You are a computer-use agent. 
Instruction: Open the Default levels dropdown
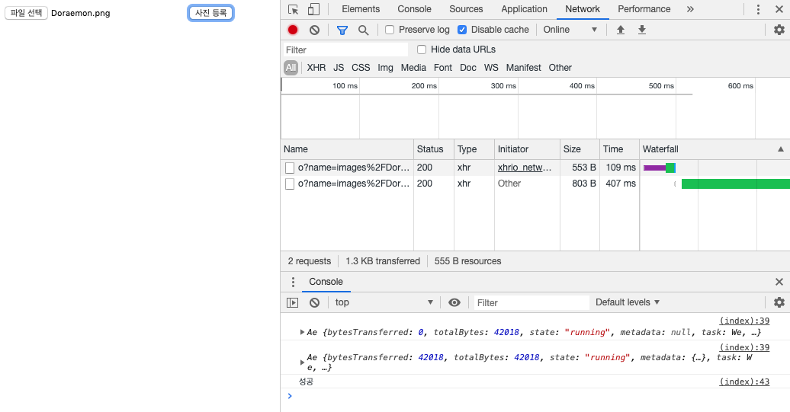pyautogui.click(x=628, y=302)
